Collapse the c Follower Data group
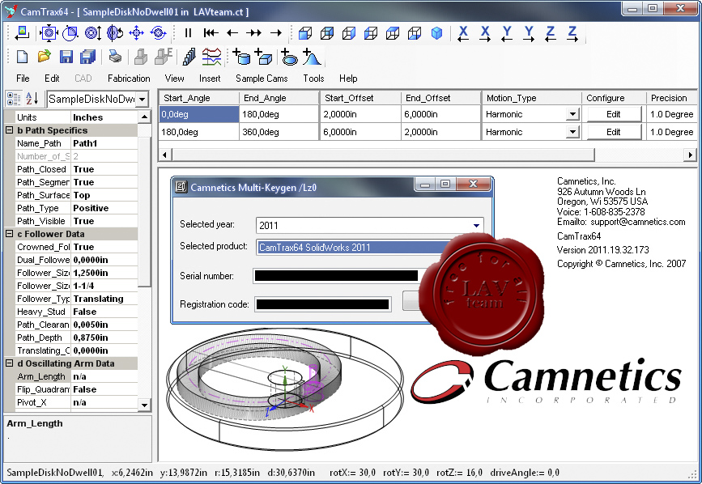 pyautogui.click(x=9, y=233)
